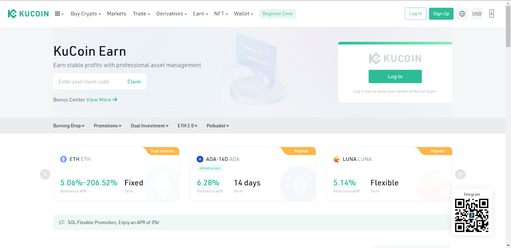Click the 'KuCoin Earn' heading
The height and width of the screenshot is (248, 511).
[90, 51]
